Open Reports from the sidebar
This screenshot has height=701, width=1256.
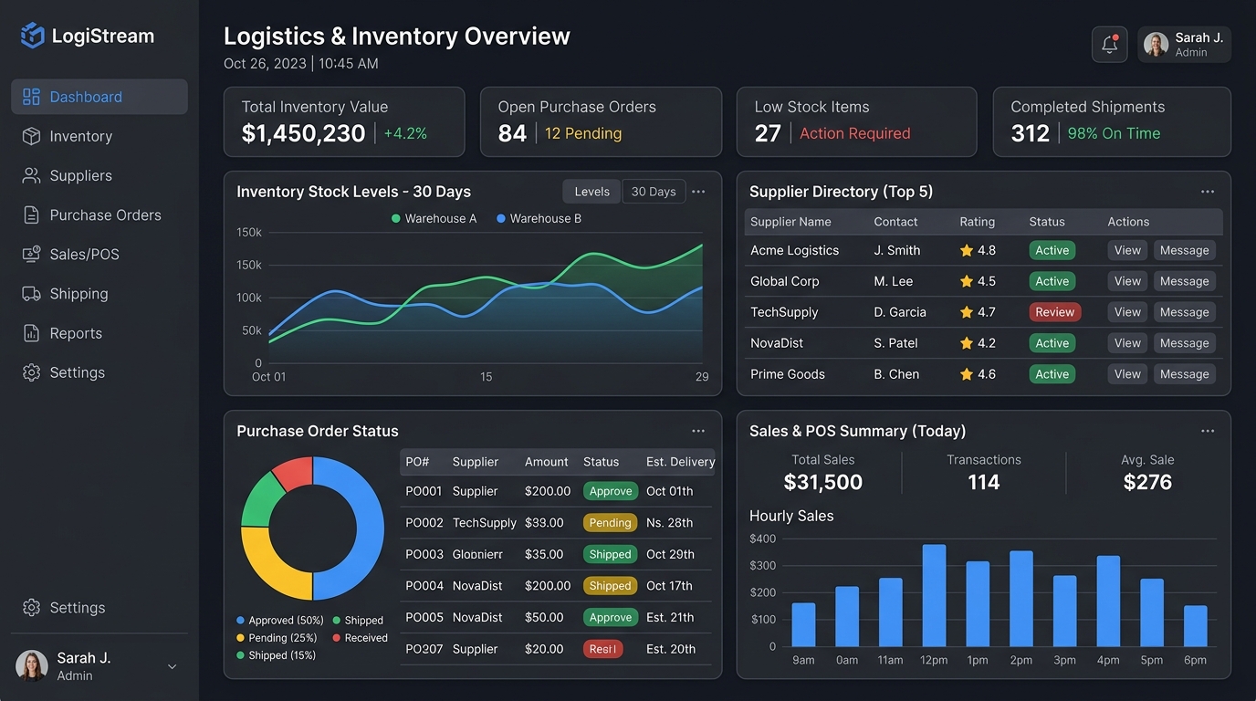(99, 333)
